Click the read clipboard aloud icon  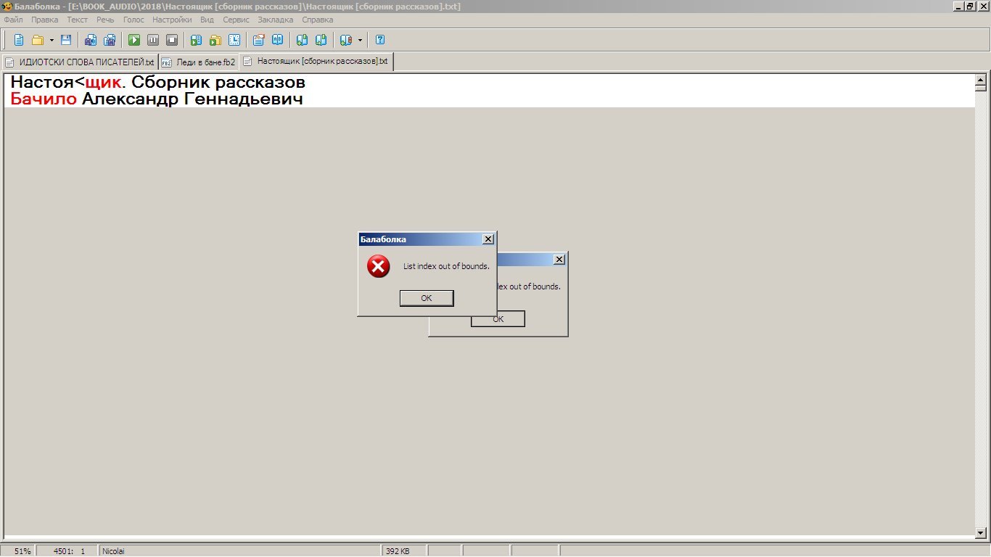tap(196, 40)
